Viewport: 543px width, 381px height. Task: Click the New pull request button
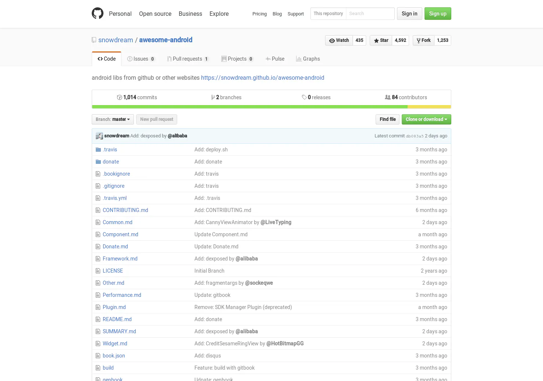tap(157, 119)
